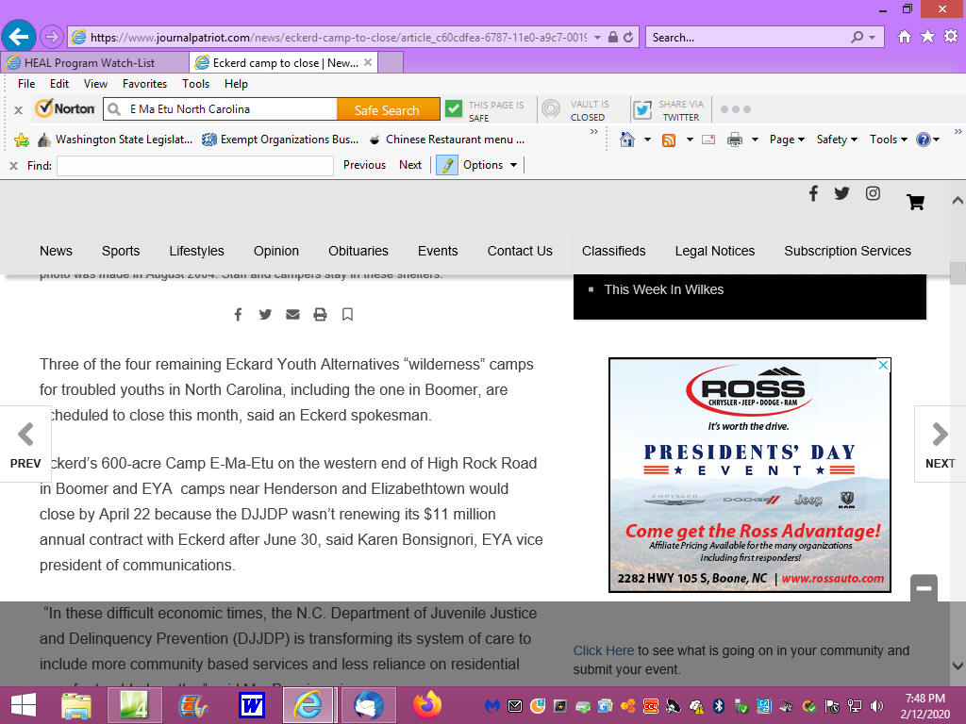The height and width of the screenshot is (724, 966).
Task: Click the 'This Page Is Safe' checkmark icon
Action: (454, 109)
